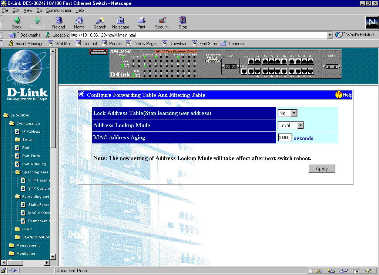Viewport: 379px width, 275px height.
Task: Click the MAC Address Aging seconds field
Action: [285, 137]
